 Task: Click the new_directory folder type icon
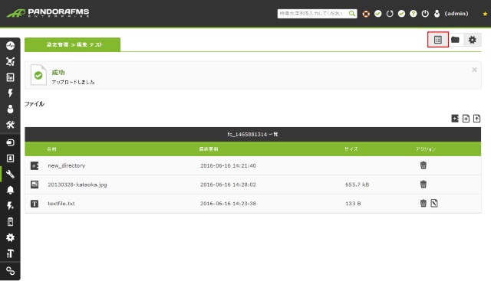[35, 165]
